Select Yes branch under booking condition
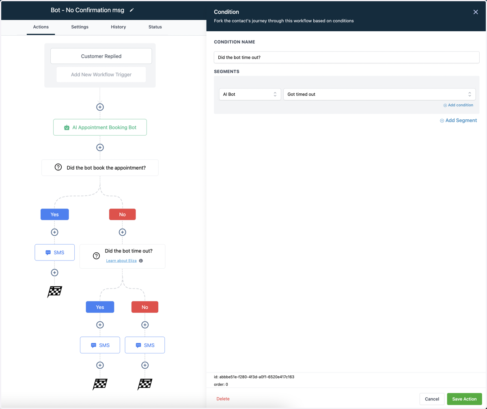This screenshot has width=487, height=409. [x=55, y=214]
